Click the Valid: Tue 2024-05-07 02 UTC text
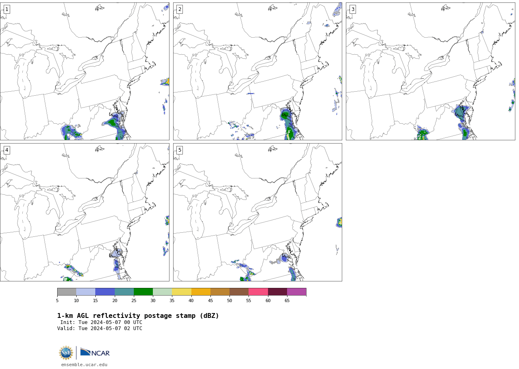519x369 pixels. [100, 328]
